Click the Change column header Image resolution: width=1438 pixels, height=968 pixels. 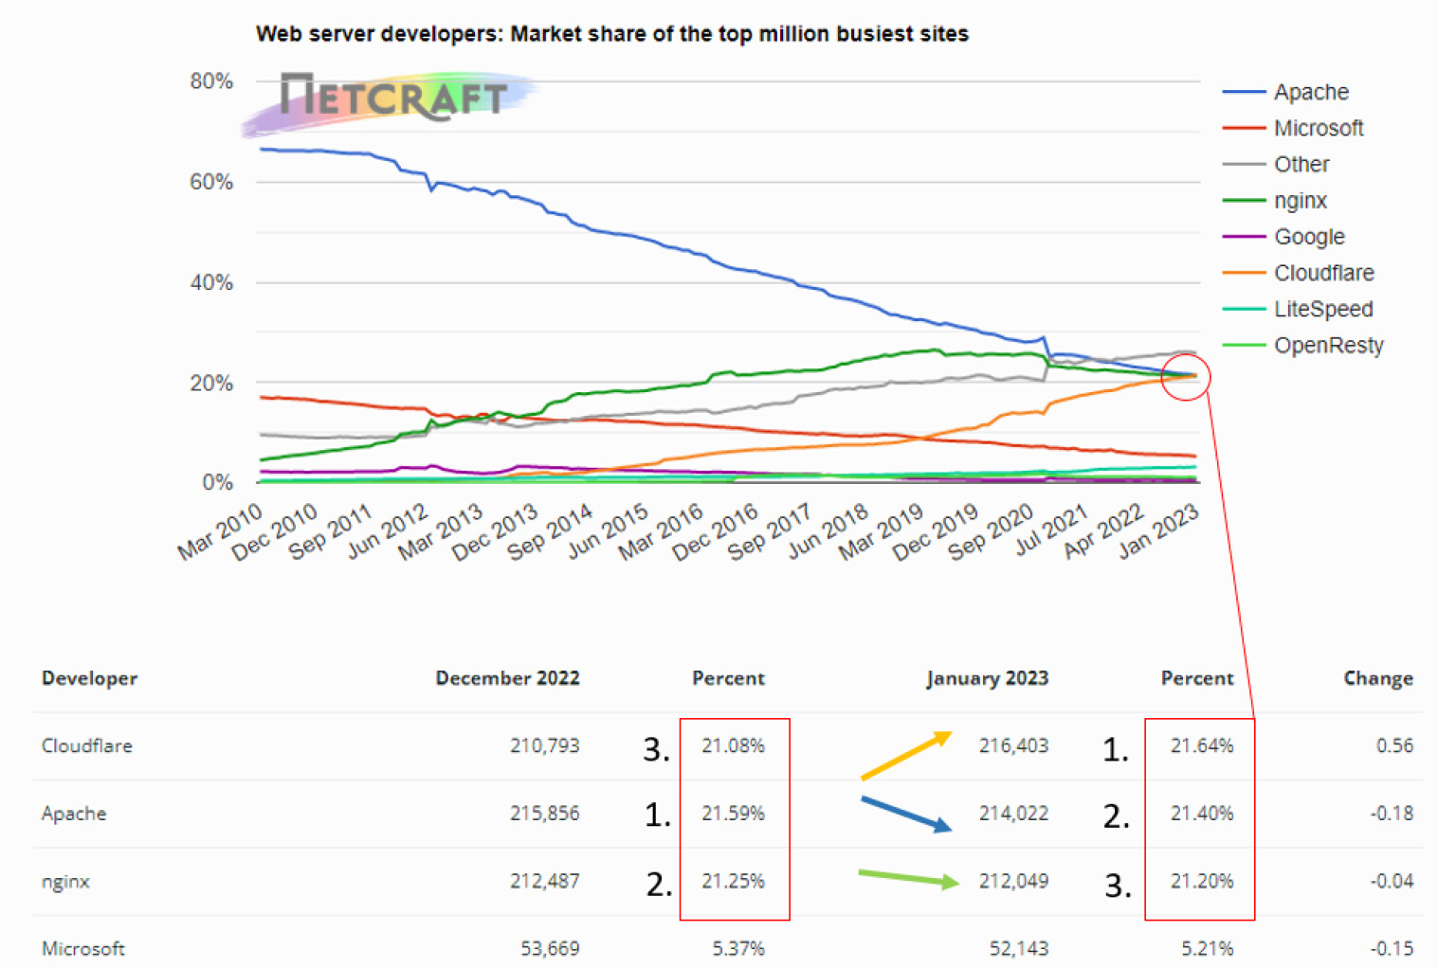click(1377, 678)
